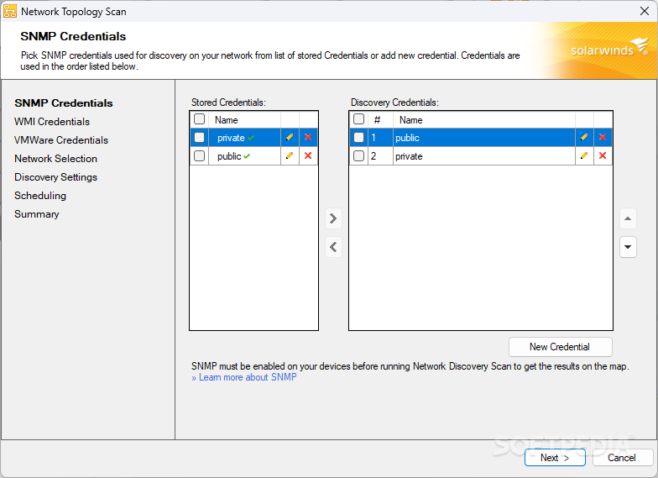Check the stored 'public' credential checkbox
The height and width of the screenshot is (478, 658).
pos(200,156)
